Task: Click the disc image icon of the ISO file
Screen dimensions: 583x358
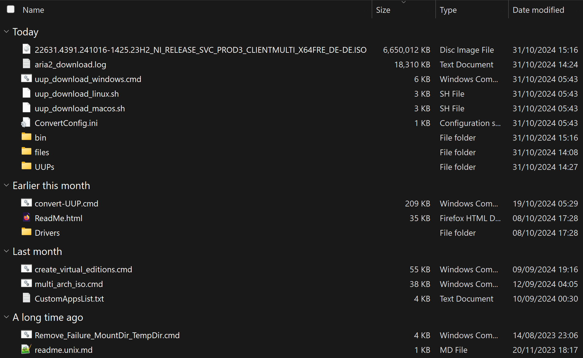Action: click(27, 49)
